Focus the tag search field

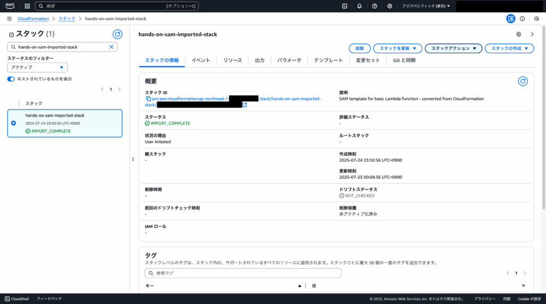click(243, 273)
